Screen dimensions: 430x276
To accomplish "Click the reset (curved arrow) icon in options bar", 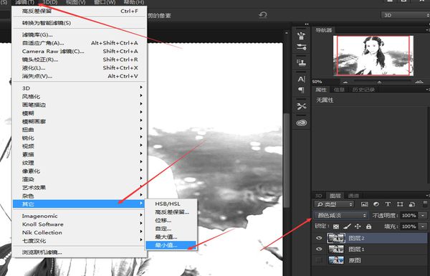I will click(262, 15).
